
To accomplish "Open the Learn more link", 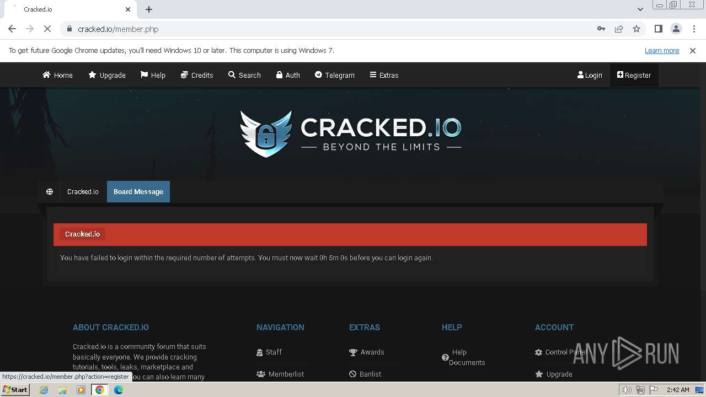I will coord(662,50).
